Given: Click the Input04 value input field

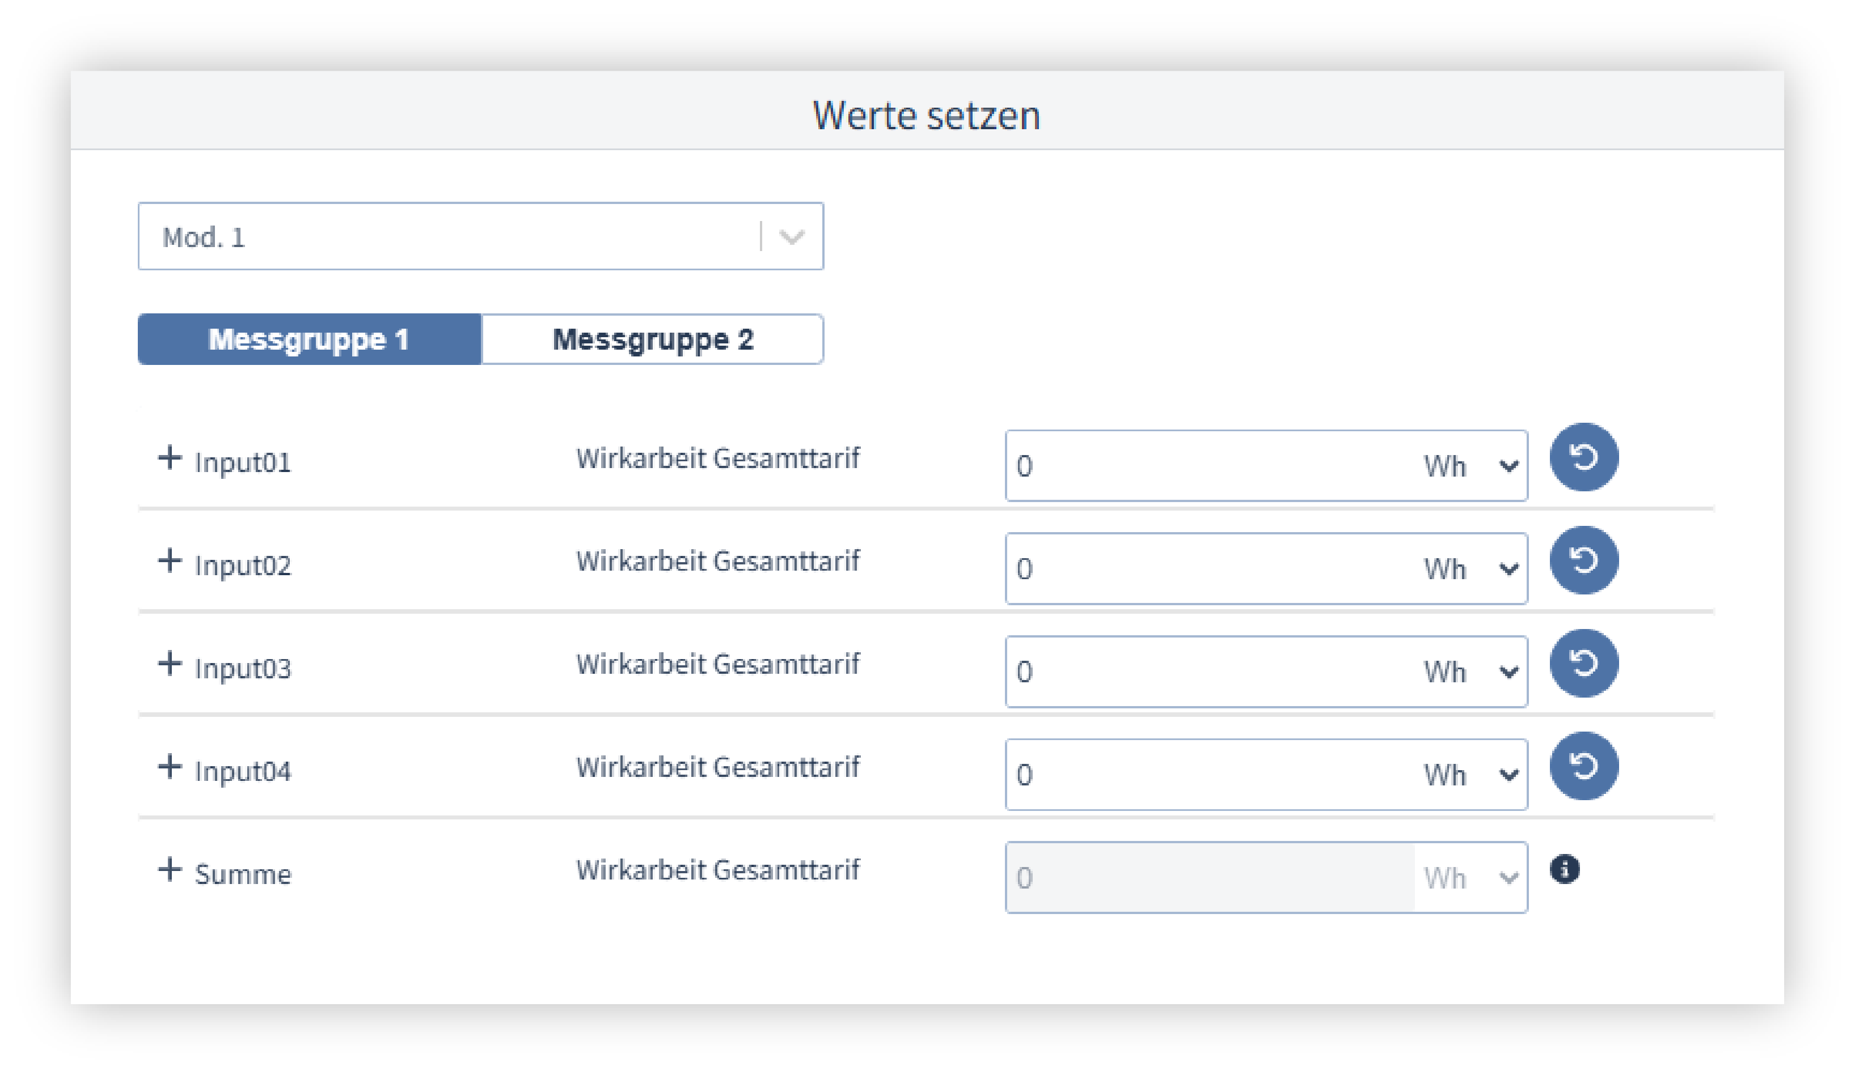Looking at the screenshot, I should 1207,776.
